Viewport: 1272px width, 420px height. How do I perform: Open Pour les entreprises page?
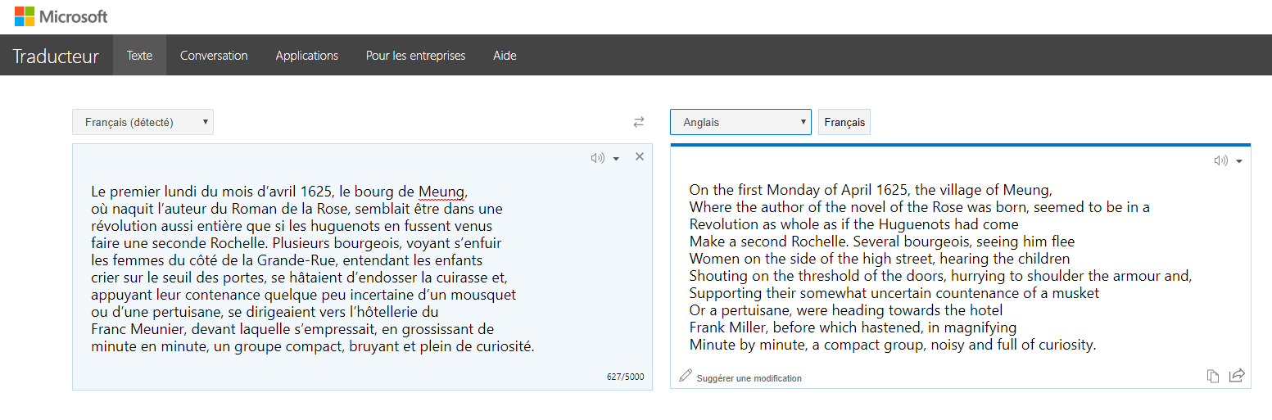(x=415, y=56)
